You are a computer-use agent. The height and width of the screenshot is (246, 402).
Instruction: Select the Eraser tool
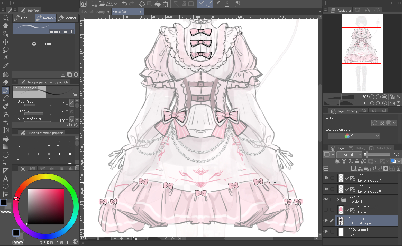coord(5,82)
